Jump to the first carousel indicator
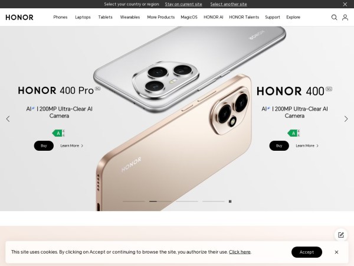The image size is (354, 266). tap(134, 201)
